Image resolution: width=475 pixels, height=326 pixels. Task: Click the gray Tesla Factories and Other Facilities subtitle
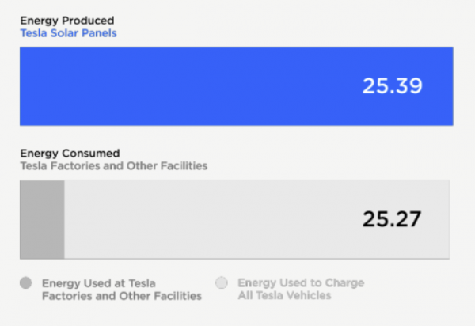(113, 165)
